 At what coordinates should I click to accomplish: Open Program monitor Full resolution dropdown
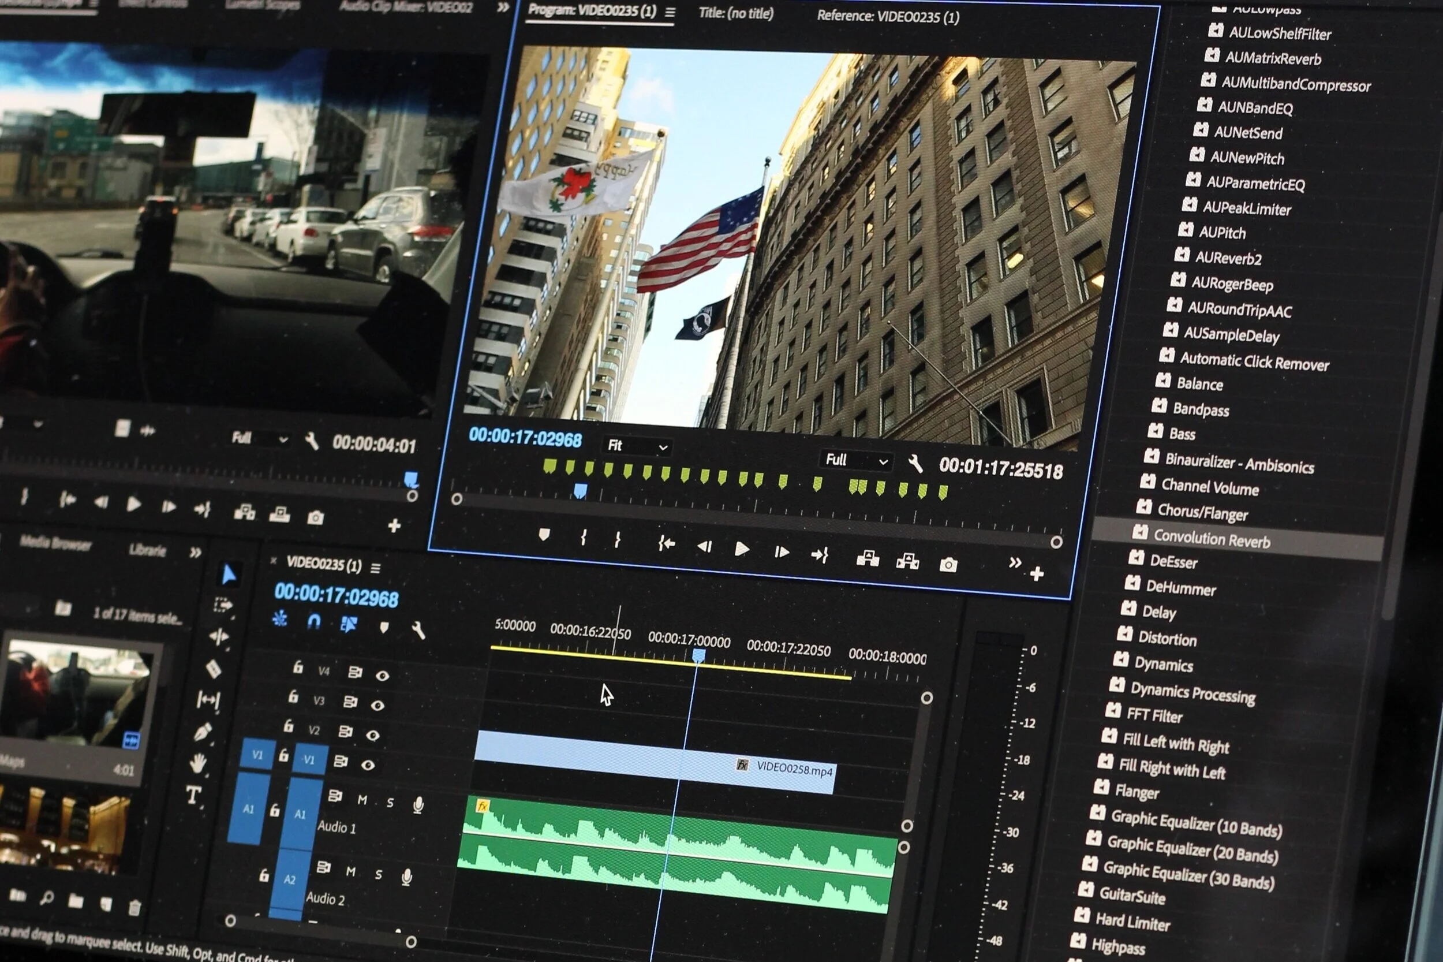point(855,460)
